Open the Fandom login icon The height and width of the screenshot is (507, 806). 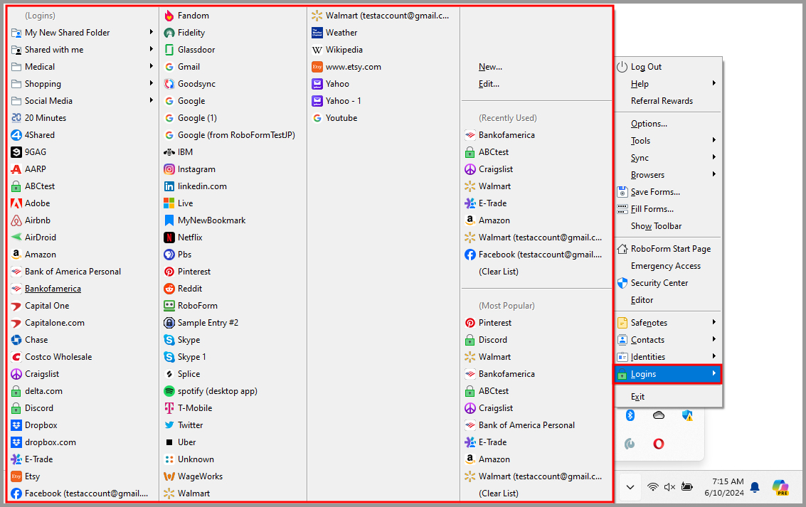pos(169,16)
